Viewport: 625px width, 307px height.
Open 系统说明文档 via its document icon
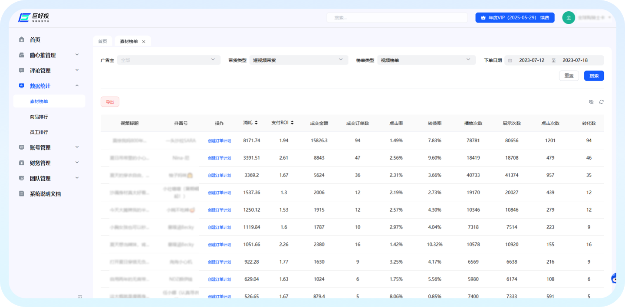pyautogui.click(x=22, y=194)
